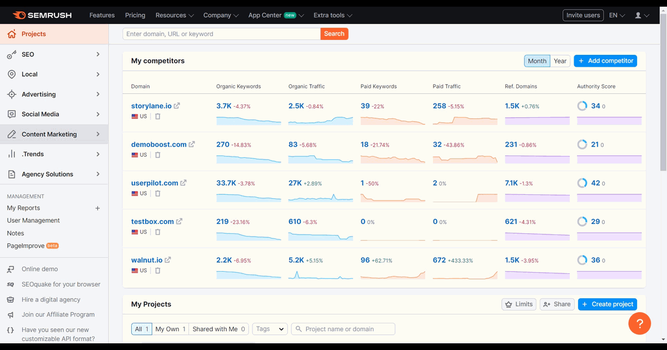The height and width of the screenshot is (350, 667).
Task: Open the Resources dropdown menu
Action: click(175, 15)
